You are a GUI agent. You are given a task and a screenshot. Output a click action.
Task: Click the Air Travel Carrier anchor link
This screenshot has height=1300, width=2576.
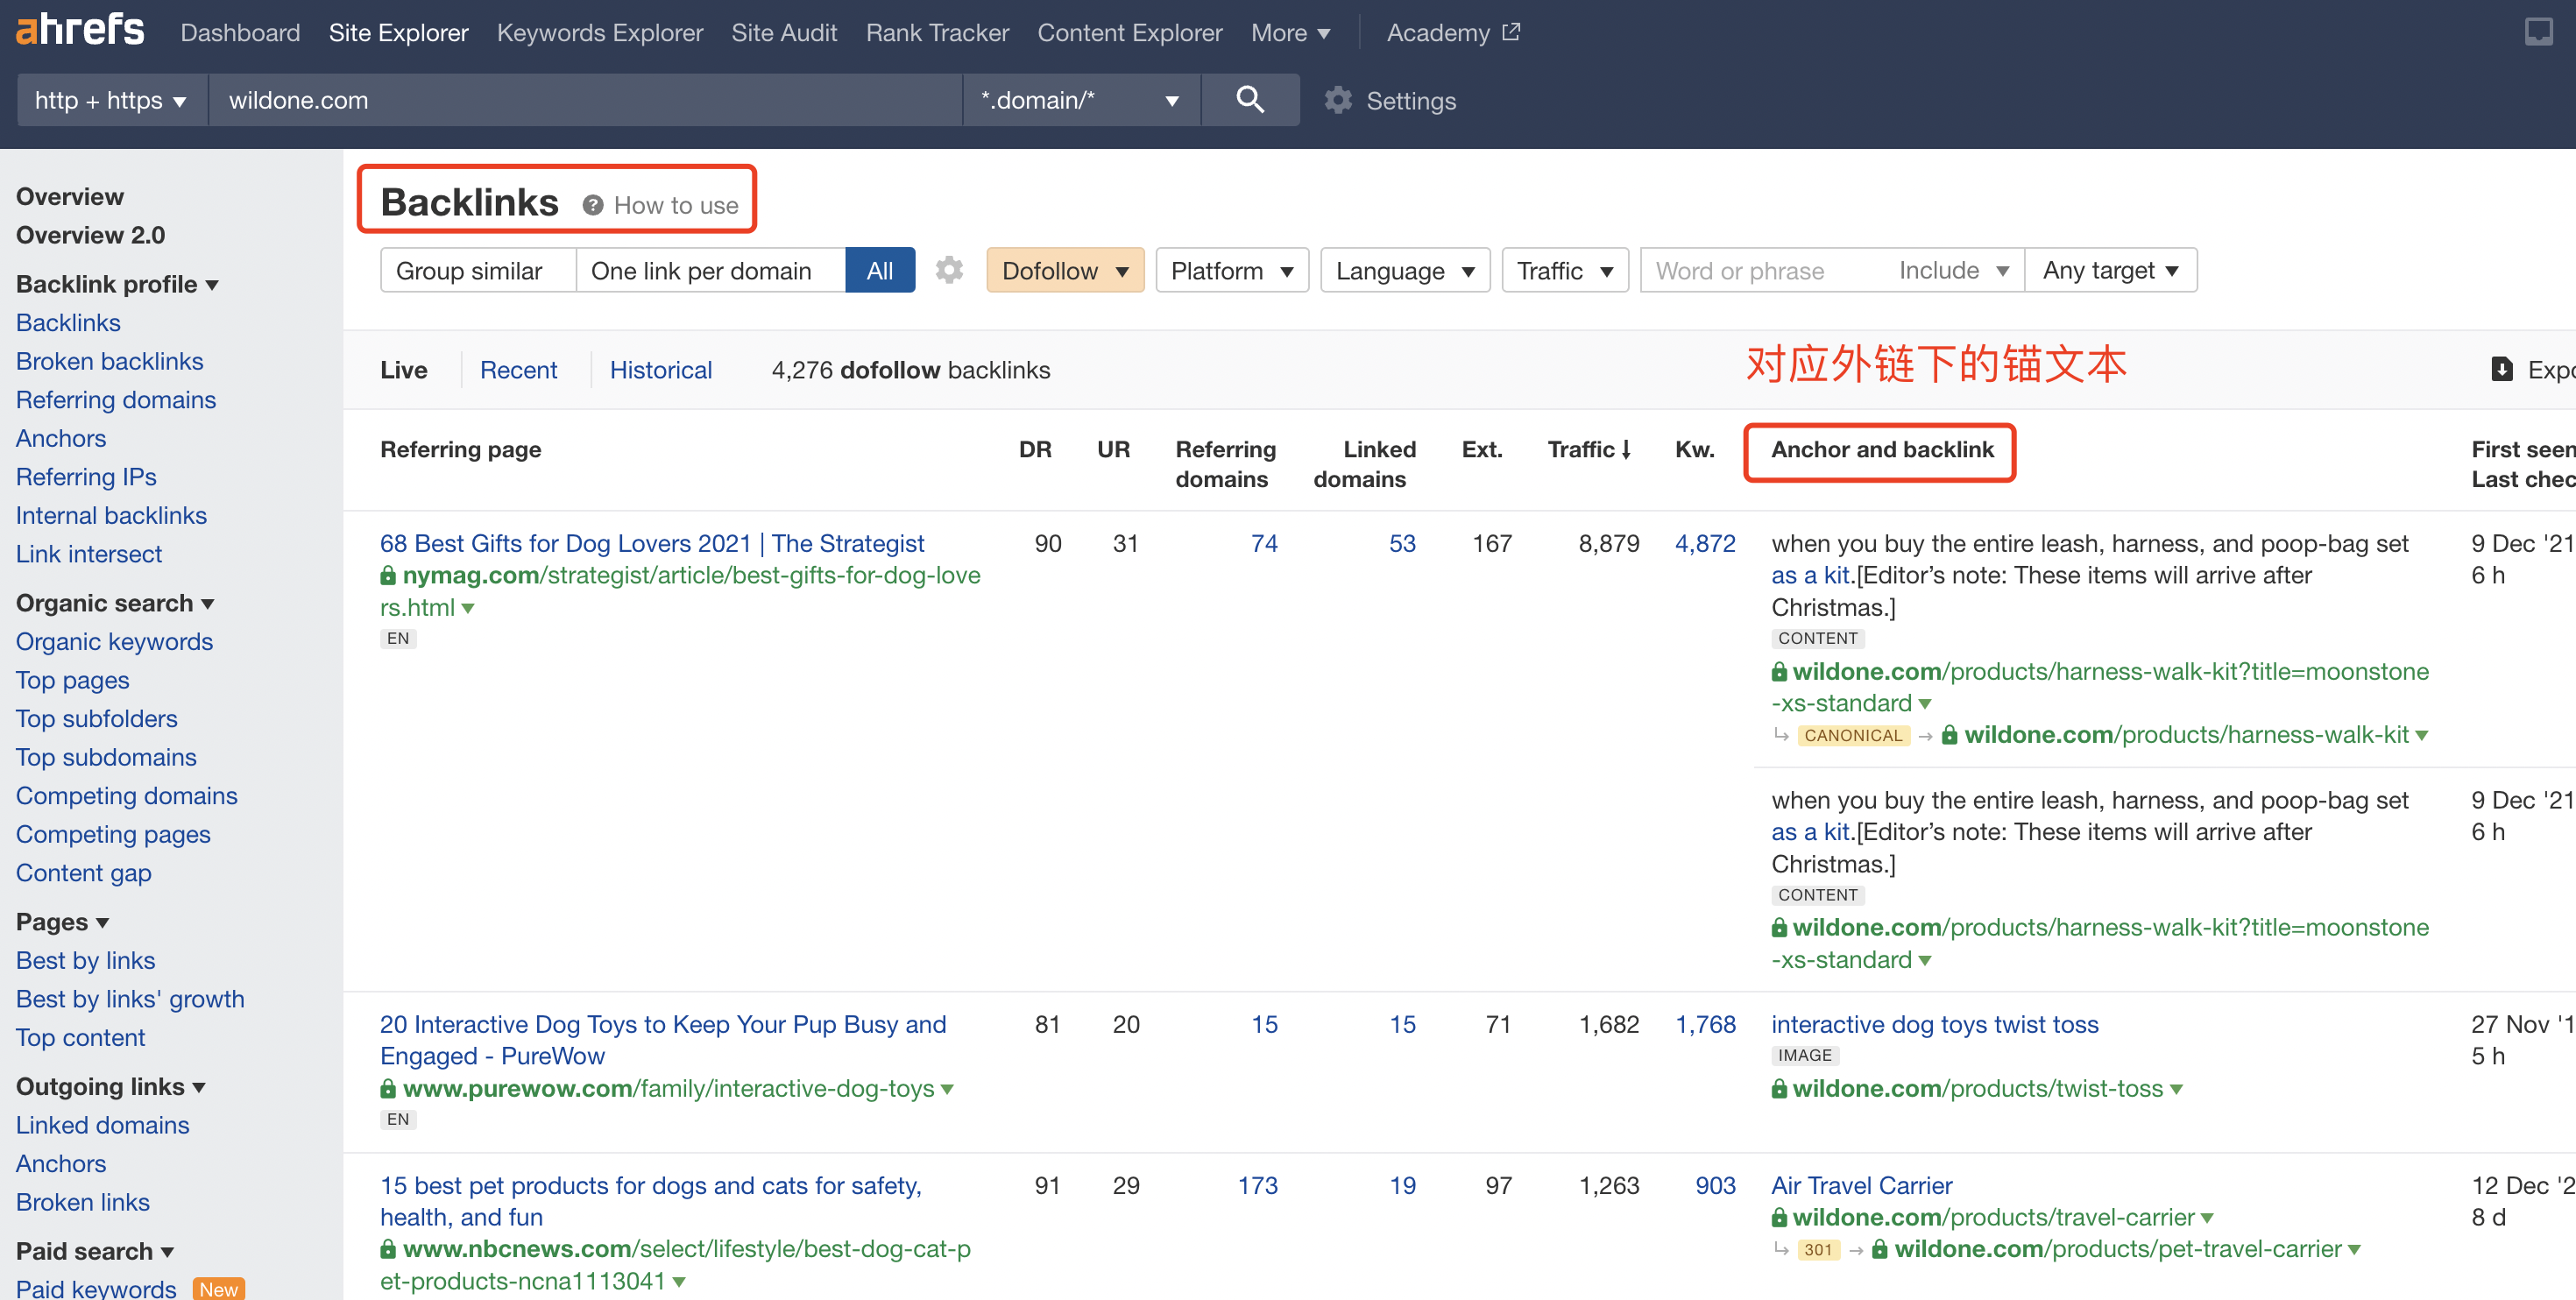point(1861,1186)
